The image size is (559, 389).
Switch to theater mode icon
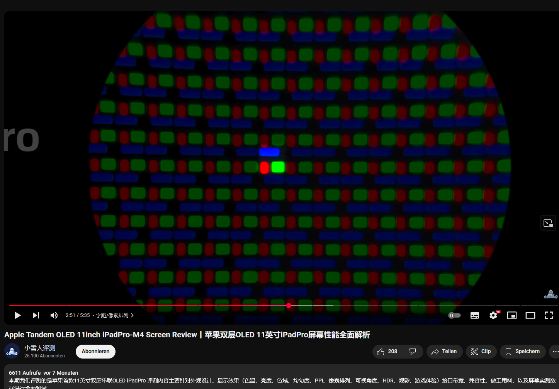[x=530, y=315]
